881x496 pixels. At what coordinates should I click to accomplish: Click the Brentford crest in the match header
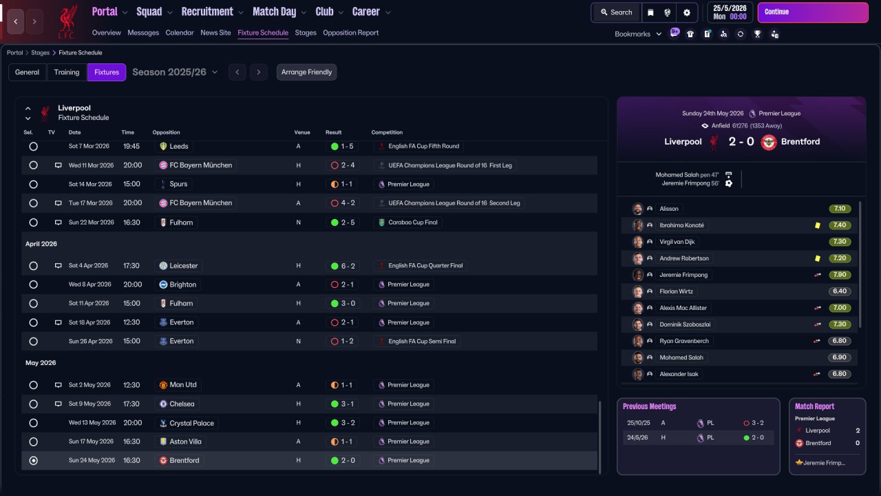tap(769, 142)
